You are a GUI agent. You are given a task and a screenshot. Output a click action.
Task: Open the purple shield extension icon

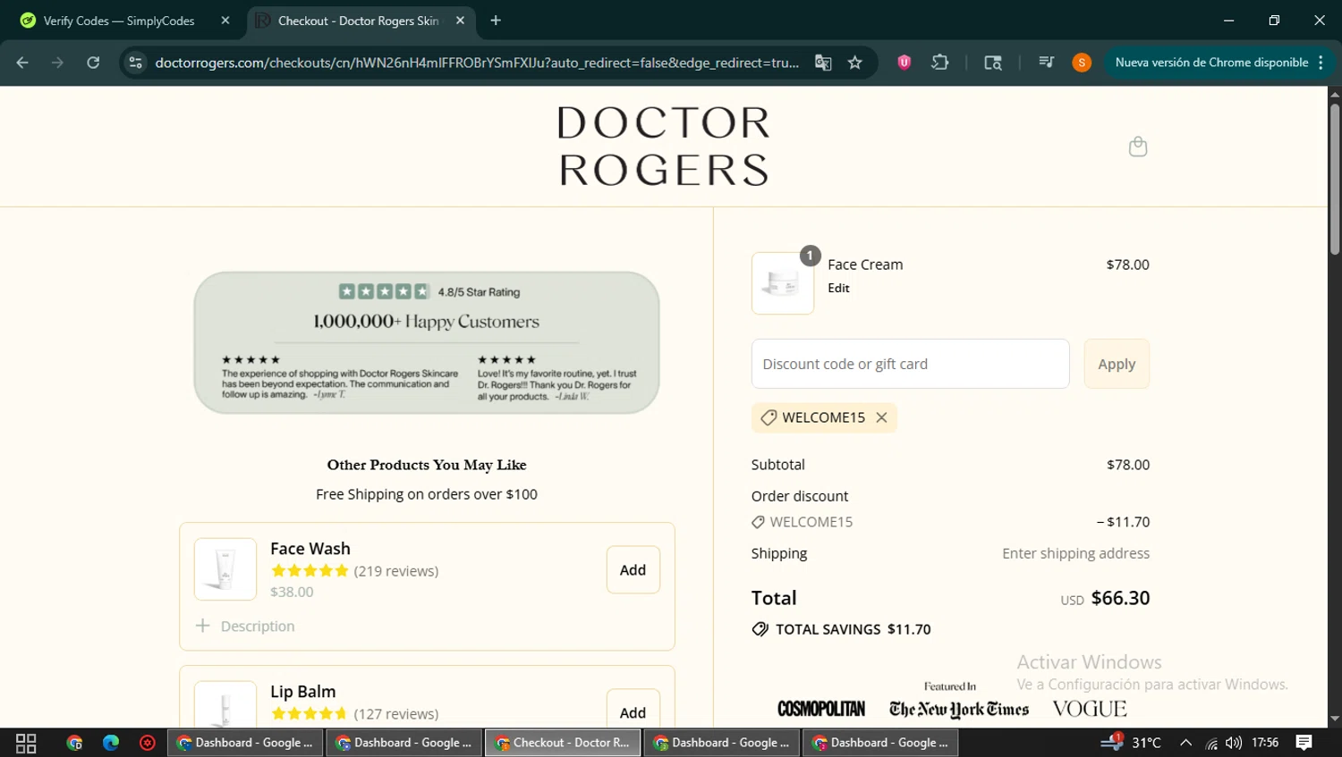[x=905, y=63]
